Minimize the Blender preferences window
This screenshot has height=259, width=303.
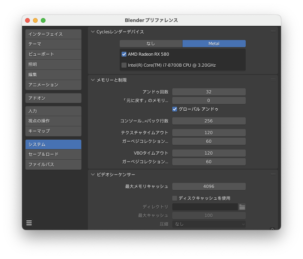(x=35, y=20)
